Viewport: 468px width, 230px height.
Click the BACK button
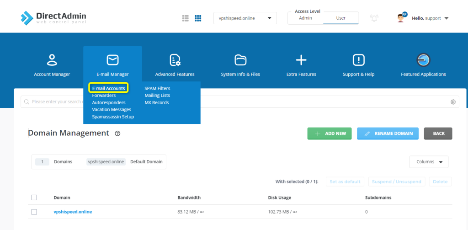point(438,134)
